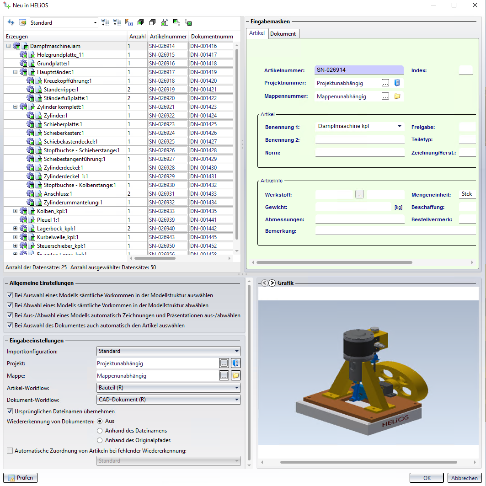Image resolution: width=486 pixels, height=486 pixels.
Task: Switch to the Dokument tab
Action: [283, 33]
